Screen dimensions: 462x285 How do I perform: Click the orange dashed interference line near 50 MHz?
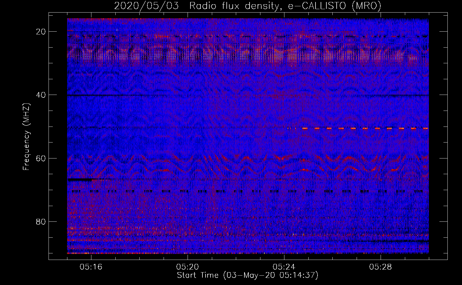[358, 129]
